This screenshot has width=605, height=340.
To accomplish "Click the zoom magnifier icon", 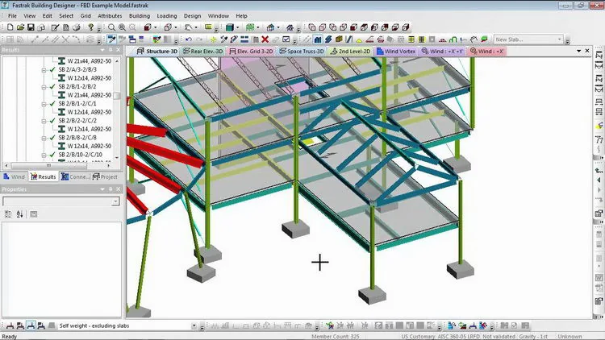I will point(111,27).
